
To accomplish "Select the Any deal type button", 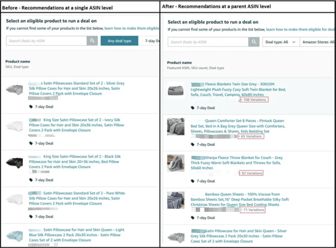I will pos(119,41).
